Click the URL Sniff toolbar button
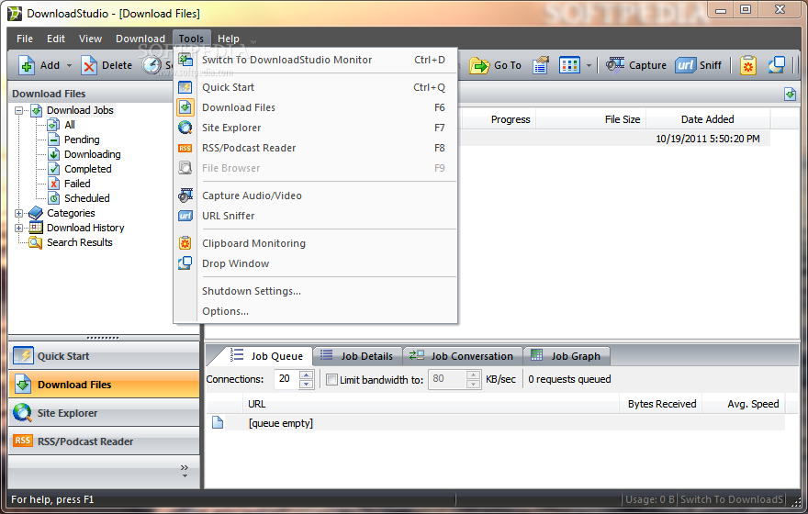 click(698, 65)
